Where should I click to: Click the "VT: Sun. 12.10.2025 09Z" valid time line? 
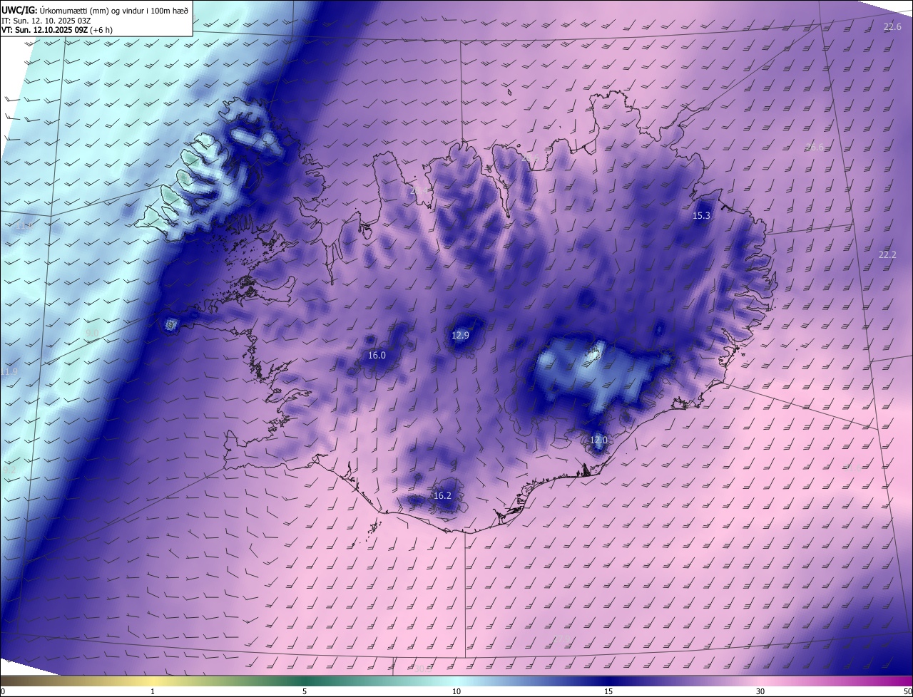tap(56, 30)
